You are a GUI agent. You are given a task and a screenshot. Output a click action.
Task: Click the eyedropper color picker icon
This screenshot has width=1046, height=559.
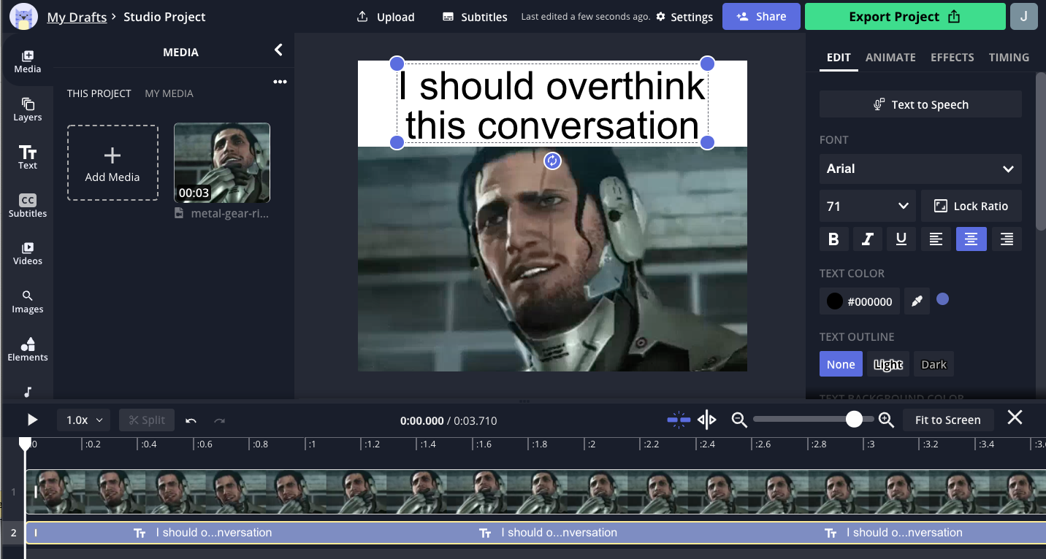(x=917, y=301)
